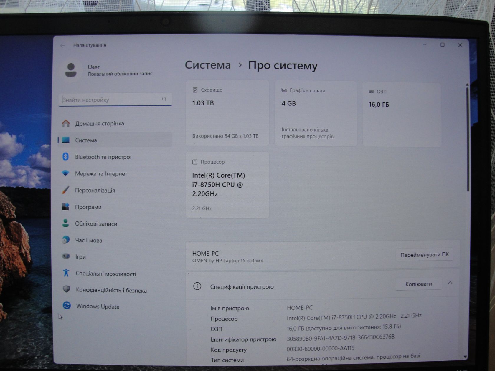Click the Wi-Fi icon for Мережа та Інтернет
495x371 pixels.
(x=65, y=173)
